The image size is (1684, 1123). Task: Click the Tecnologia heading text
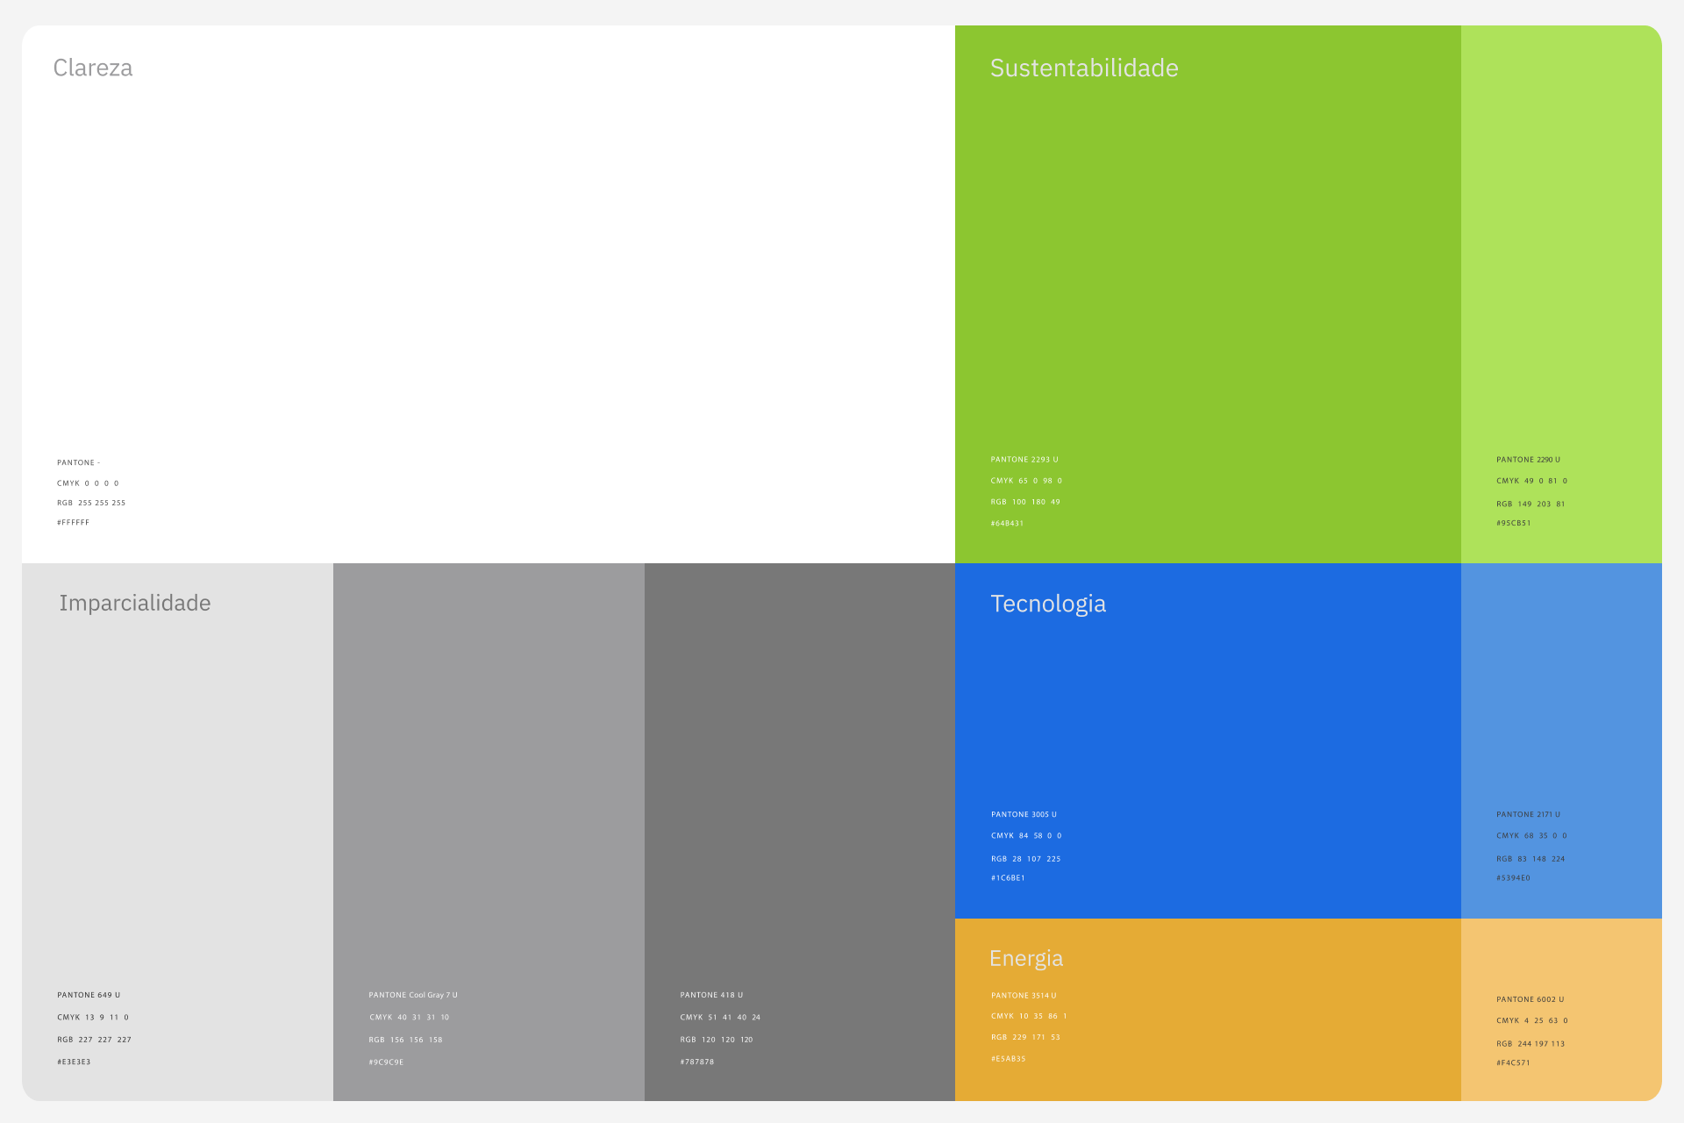pos(1048,604)
